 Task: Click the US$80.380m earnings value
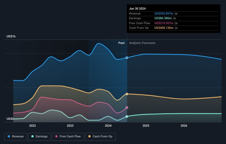[x=163, y=18]
